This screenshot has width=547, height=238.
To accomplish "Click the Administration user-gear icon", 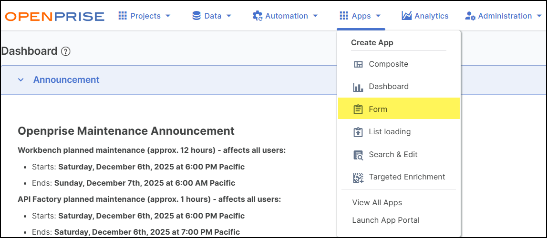I will coord(470,16).
